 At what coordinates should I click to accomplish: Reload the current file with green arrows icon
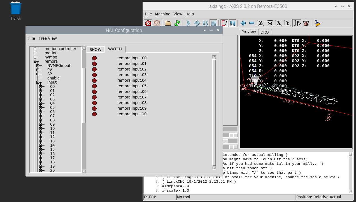[x=177, y=23]
